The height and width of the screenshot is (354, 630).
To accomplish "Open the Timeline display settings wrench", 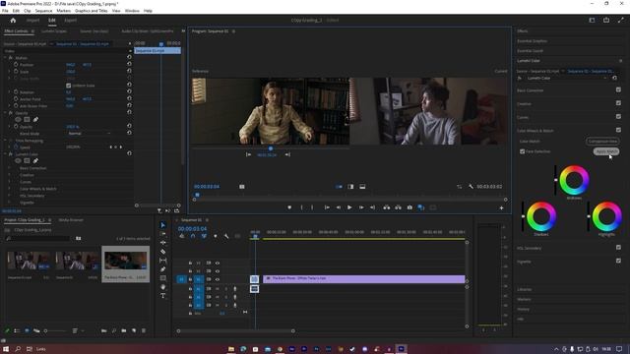I will pyautogui.click(x=226, y=236).
